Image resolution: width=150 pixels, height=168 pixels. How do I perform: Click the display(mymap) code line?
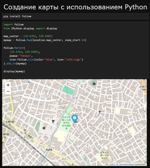tap(14, 71)
